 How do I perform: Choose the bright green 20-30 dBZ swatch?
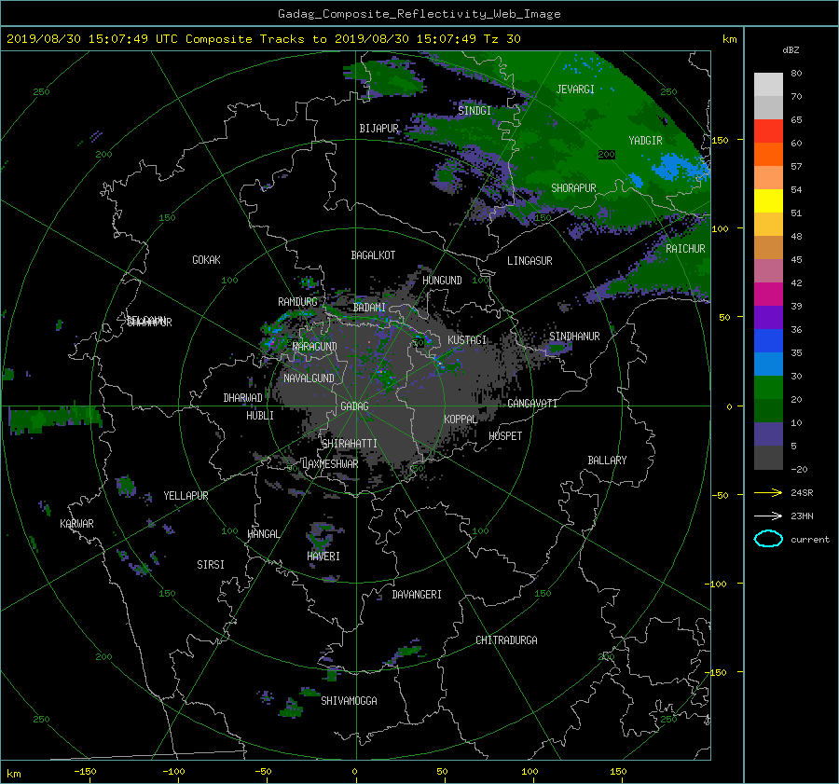click(x=768, y=387)
